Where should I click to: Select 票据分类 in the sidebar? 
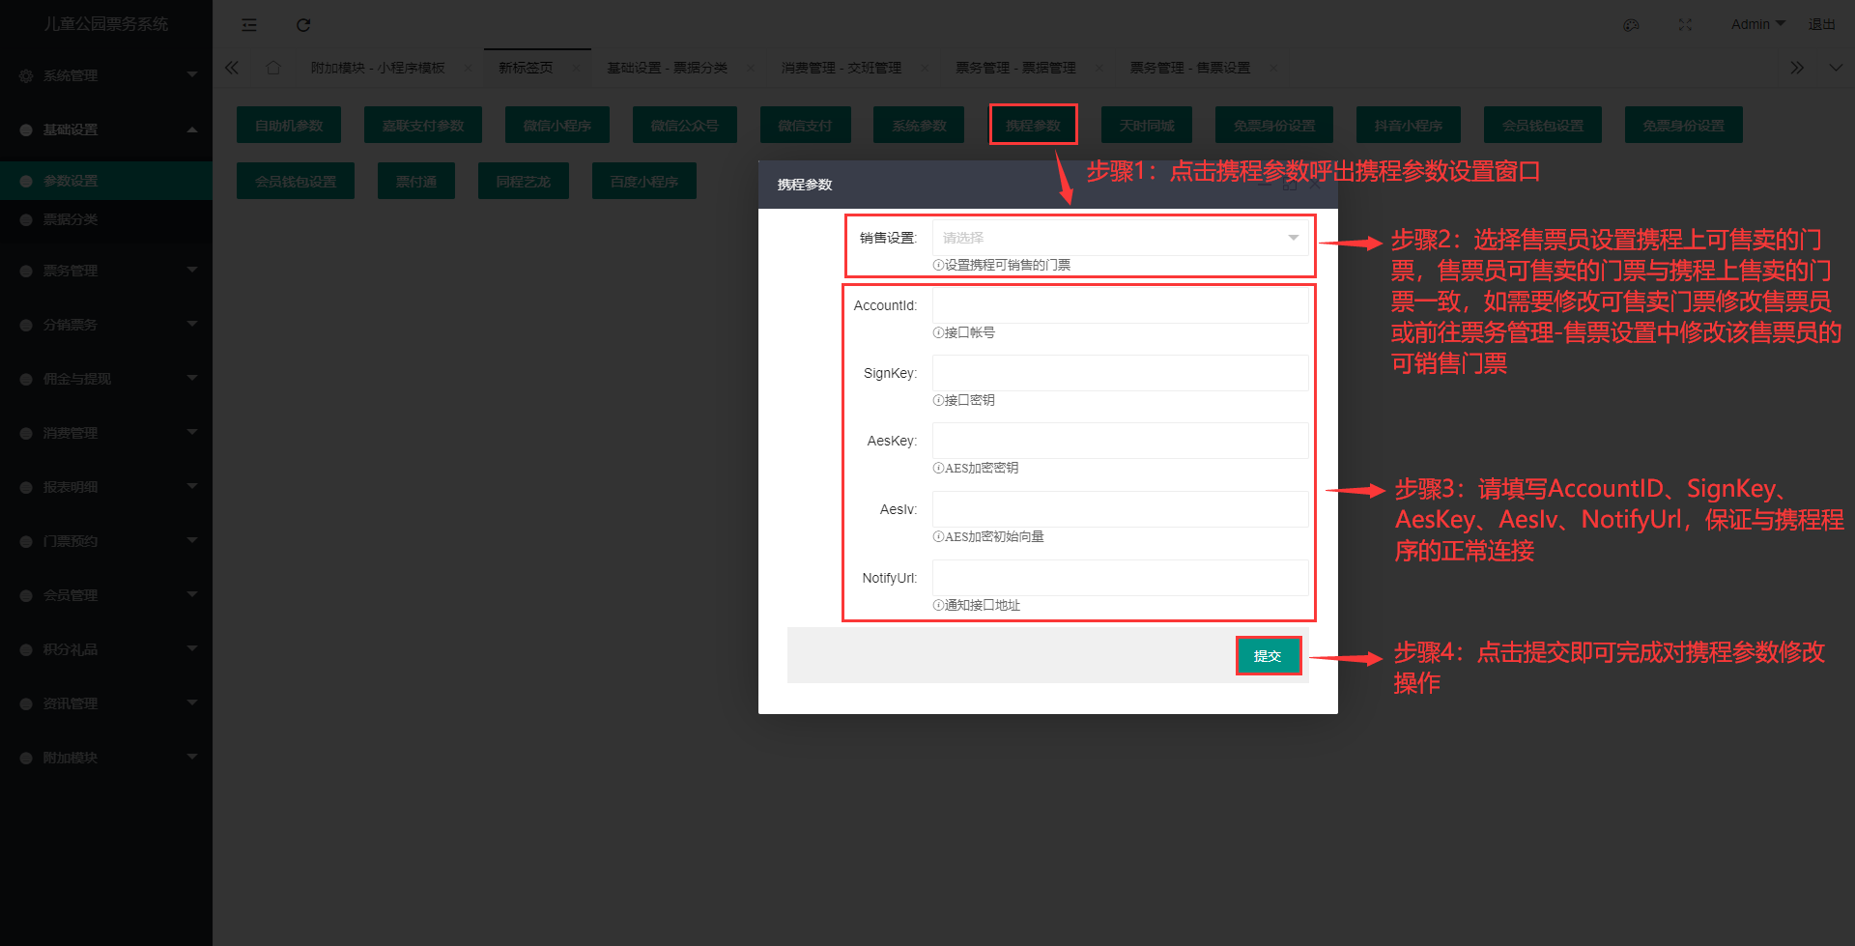coord(106,219)
